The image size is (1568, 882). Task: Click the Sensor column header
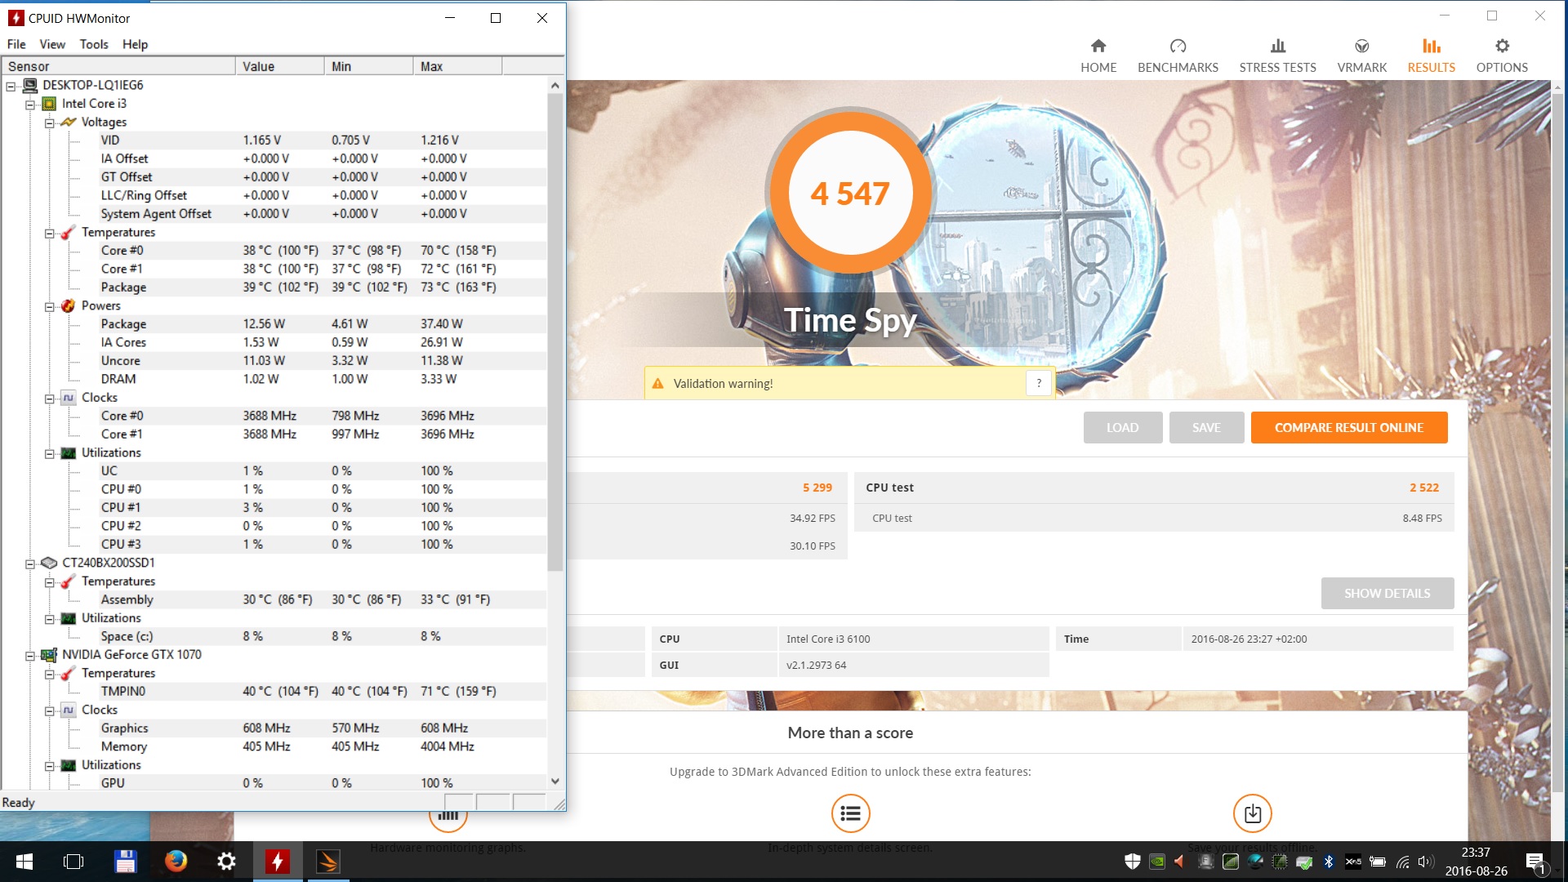point(118,66)
